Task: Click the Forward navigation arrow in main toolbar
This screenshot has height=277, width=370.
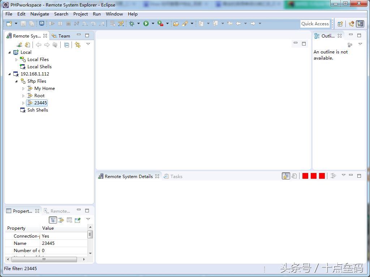Action: (253, 23)
